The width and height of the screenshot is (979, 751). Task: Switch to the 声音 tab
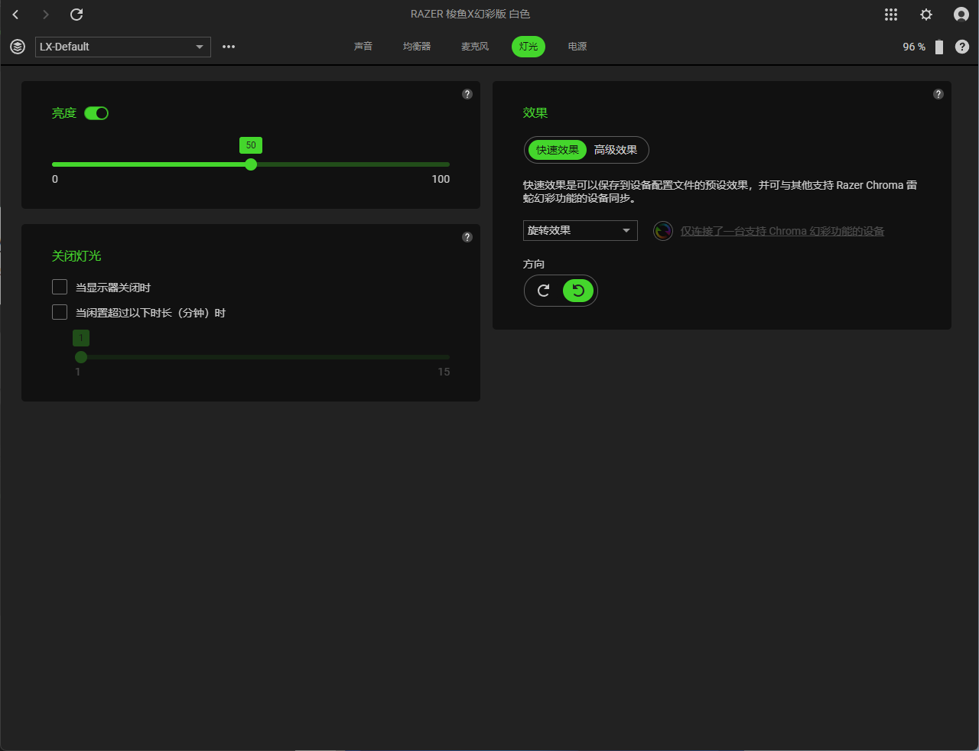pos(363,47)
